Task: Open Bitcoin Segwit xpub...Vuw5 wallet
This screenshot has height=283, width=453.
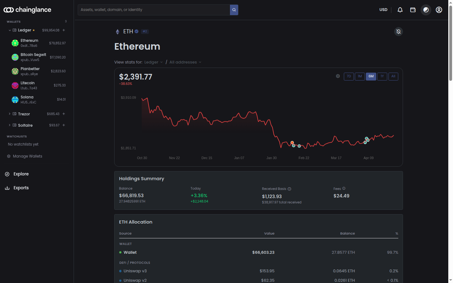Action: point(38,57)
